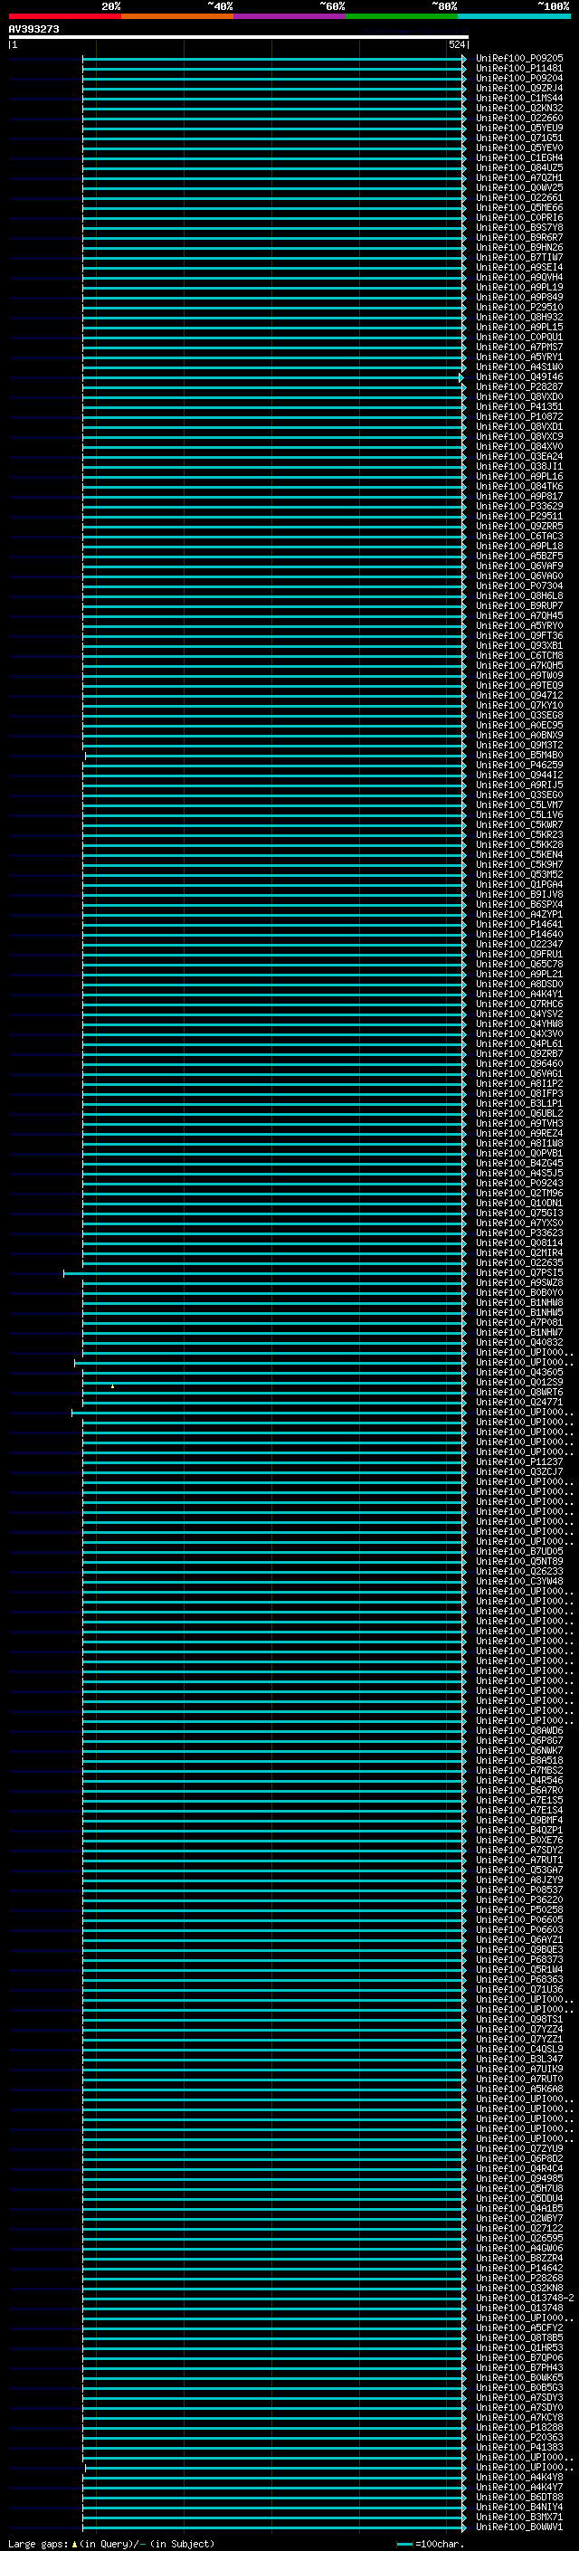
Task: Select the UniRef100_A9RIJ5 entry
Action: click(x=519, y=785)
